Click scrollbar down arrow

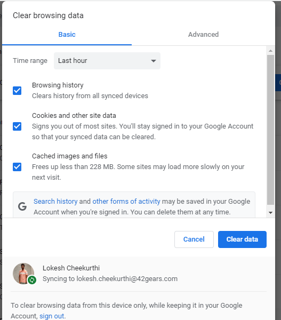click(x=270, y=213)
